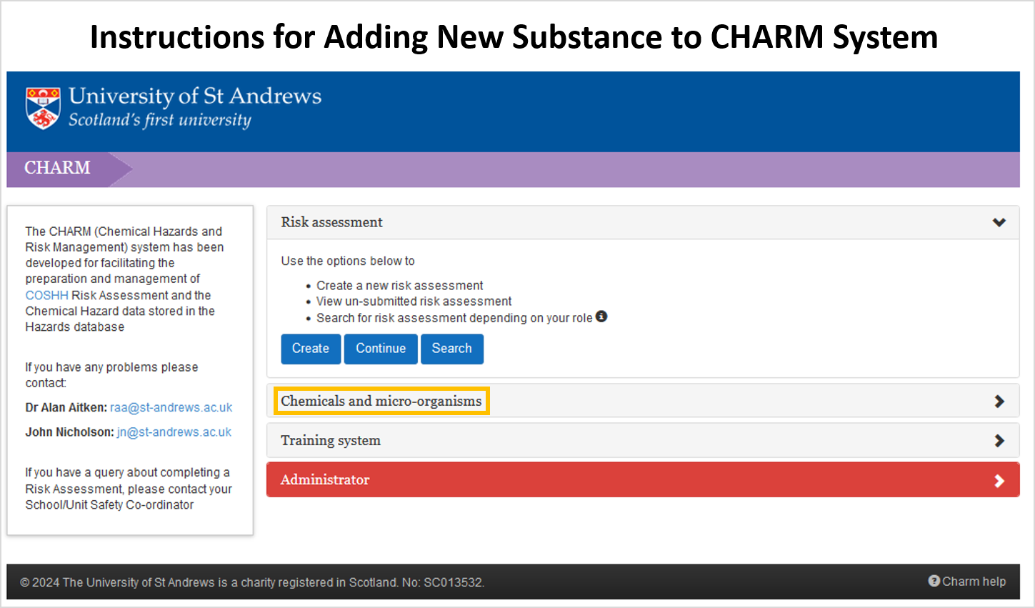Click the Create risk assessment button
Viewport: 1035px width, 608px height.
[311, 349]
